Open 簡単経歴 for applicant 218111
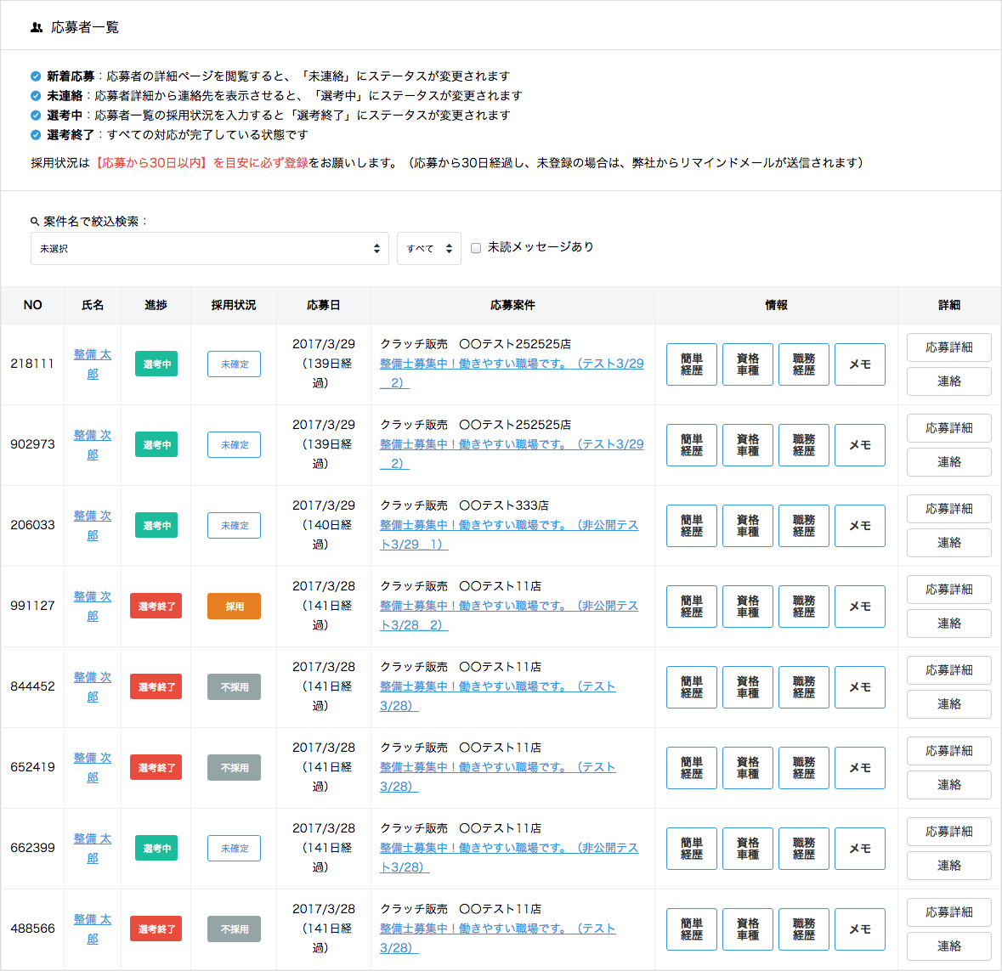 [x=691, y=364]
